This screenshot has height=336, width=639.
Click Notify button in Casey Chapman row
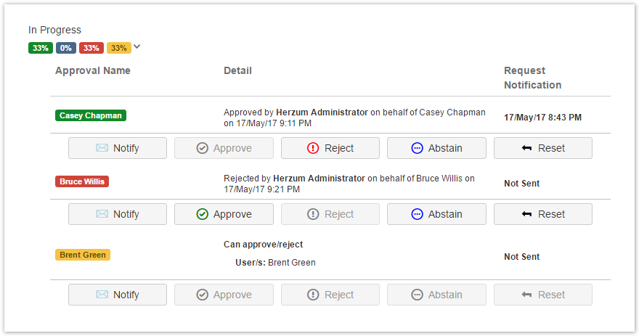click(x=118, y=148)
